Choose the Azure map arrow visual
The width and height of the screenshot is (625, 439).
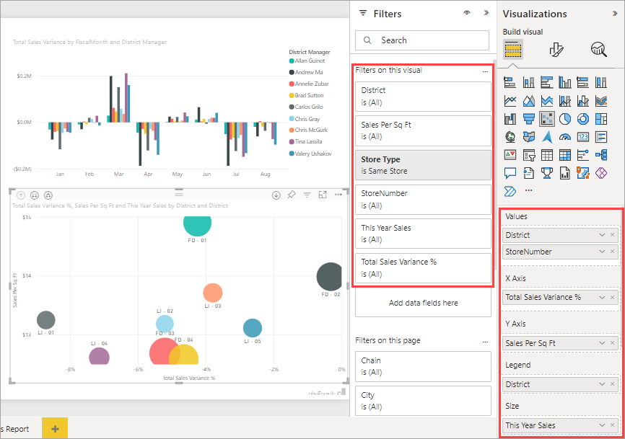pos(547,137)
